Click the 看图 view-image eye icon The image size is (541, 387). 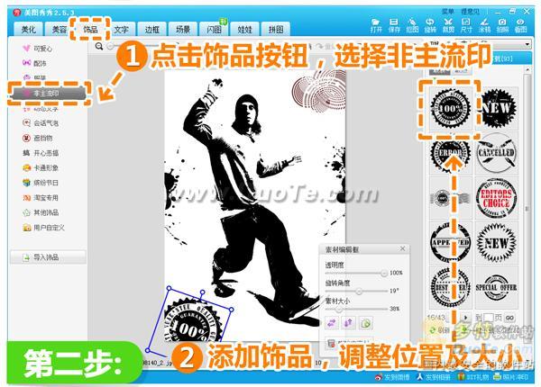520,26
